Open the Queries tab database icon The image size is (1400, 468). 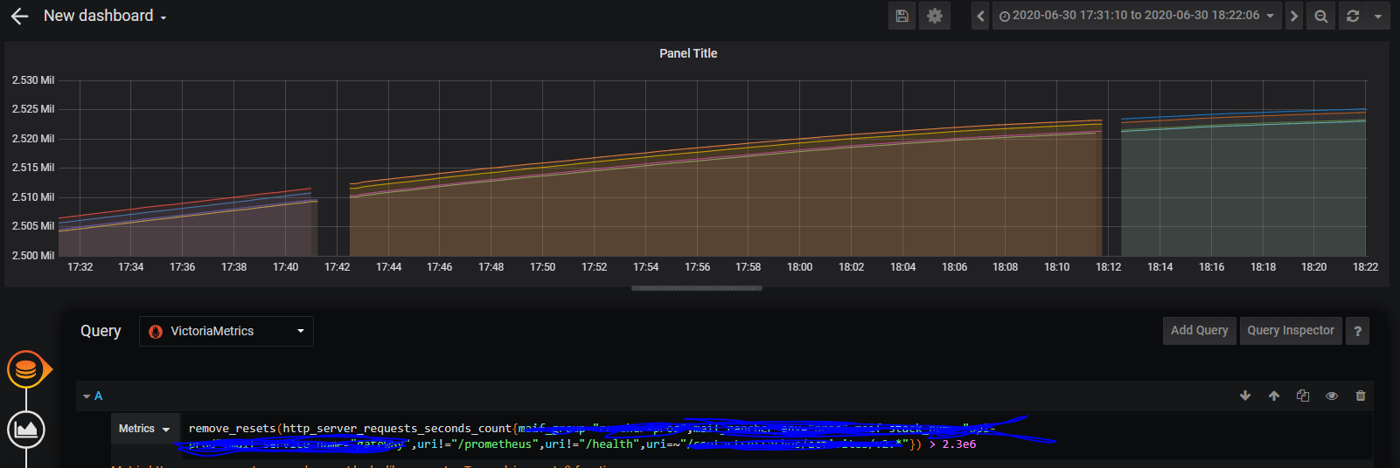[26, 369]
